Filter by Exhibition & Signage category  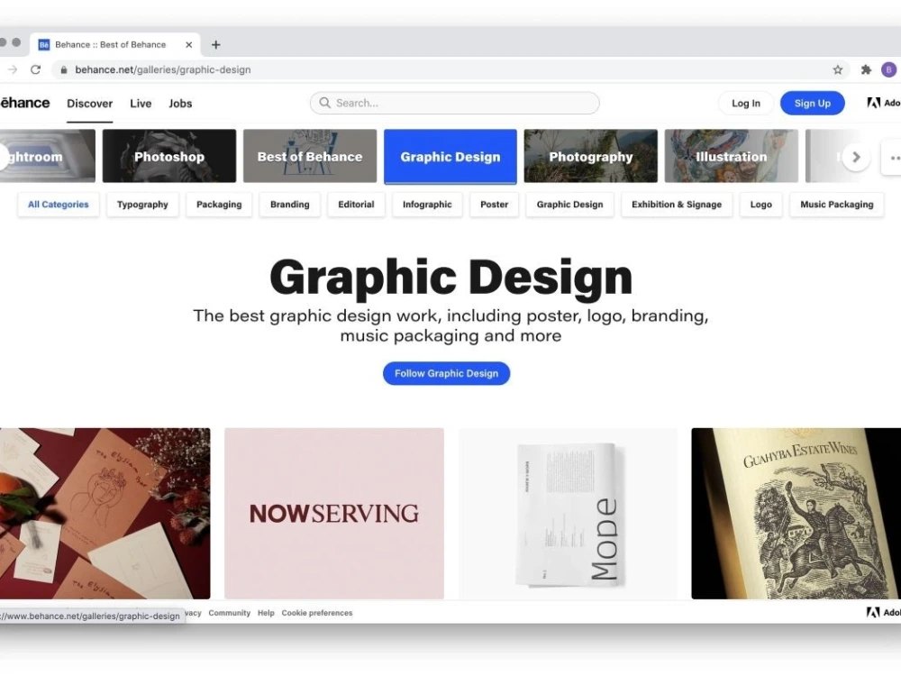(677, 204)
